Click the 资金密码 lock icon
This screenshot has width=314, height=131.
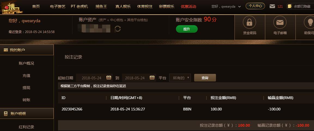point(249,22)
